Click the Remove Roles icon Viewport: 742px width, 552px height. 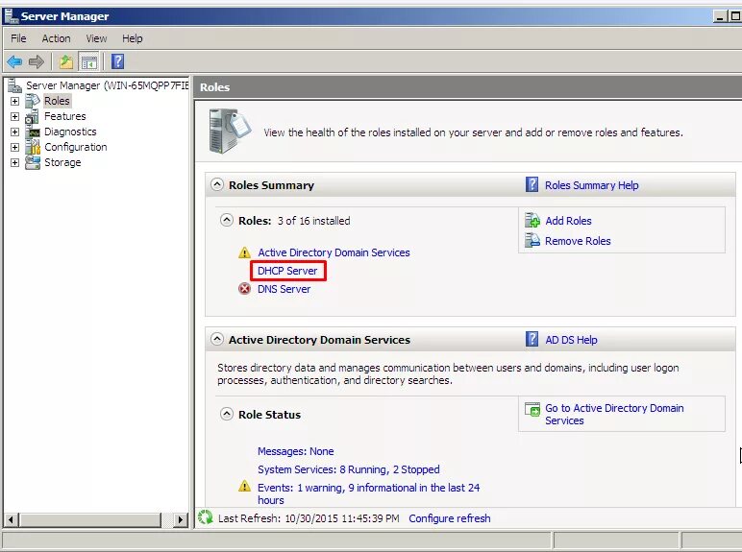pyautogui.click(x=532, y=240)
